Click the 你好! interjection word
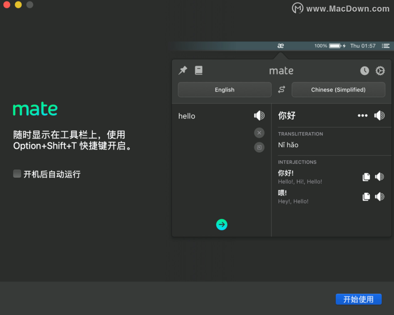 pyautogui.click(x=286, y=173)
